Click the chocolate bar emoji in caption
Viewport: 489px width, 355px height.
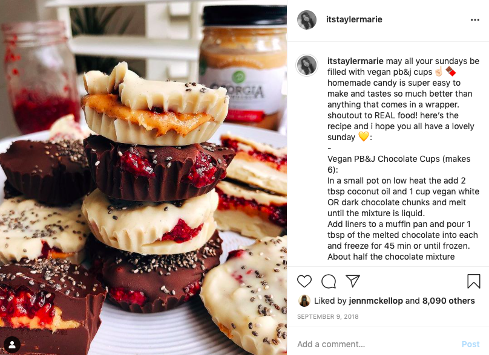(450, 72)
